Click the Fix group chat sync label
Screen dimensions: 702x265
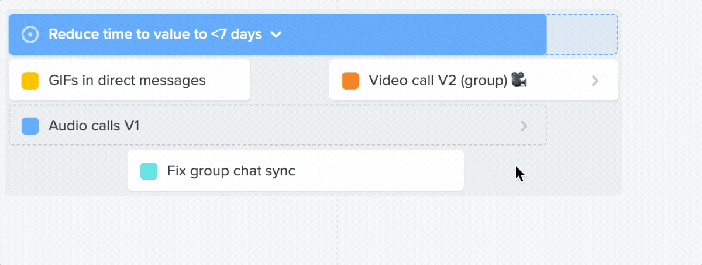pyautogui.click(x=231, y=171)
